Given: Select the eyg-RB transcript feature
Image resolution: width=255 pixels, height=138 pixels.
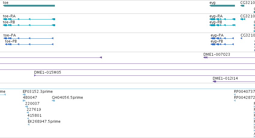Looking at the screenshot, I should tap(222, 25).
